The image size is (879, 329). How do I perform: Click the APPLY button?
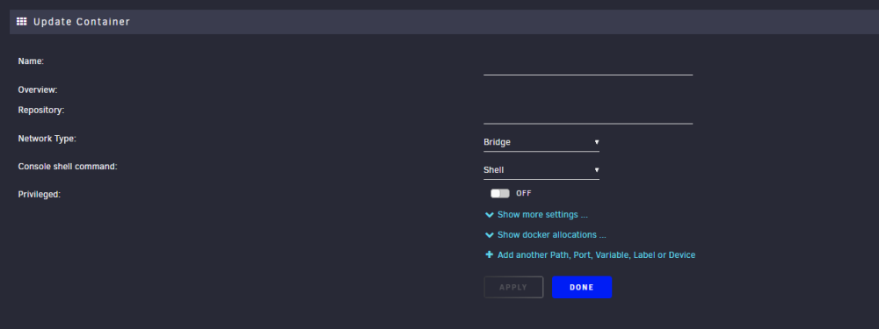513,287
